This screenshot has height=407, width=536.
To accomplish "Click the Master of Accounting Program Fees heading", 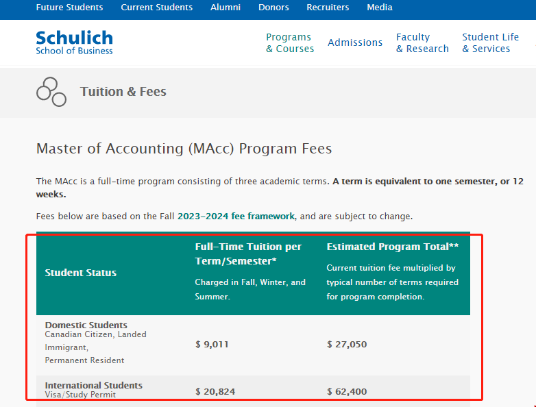I will click(184, 149).
